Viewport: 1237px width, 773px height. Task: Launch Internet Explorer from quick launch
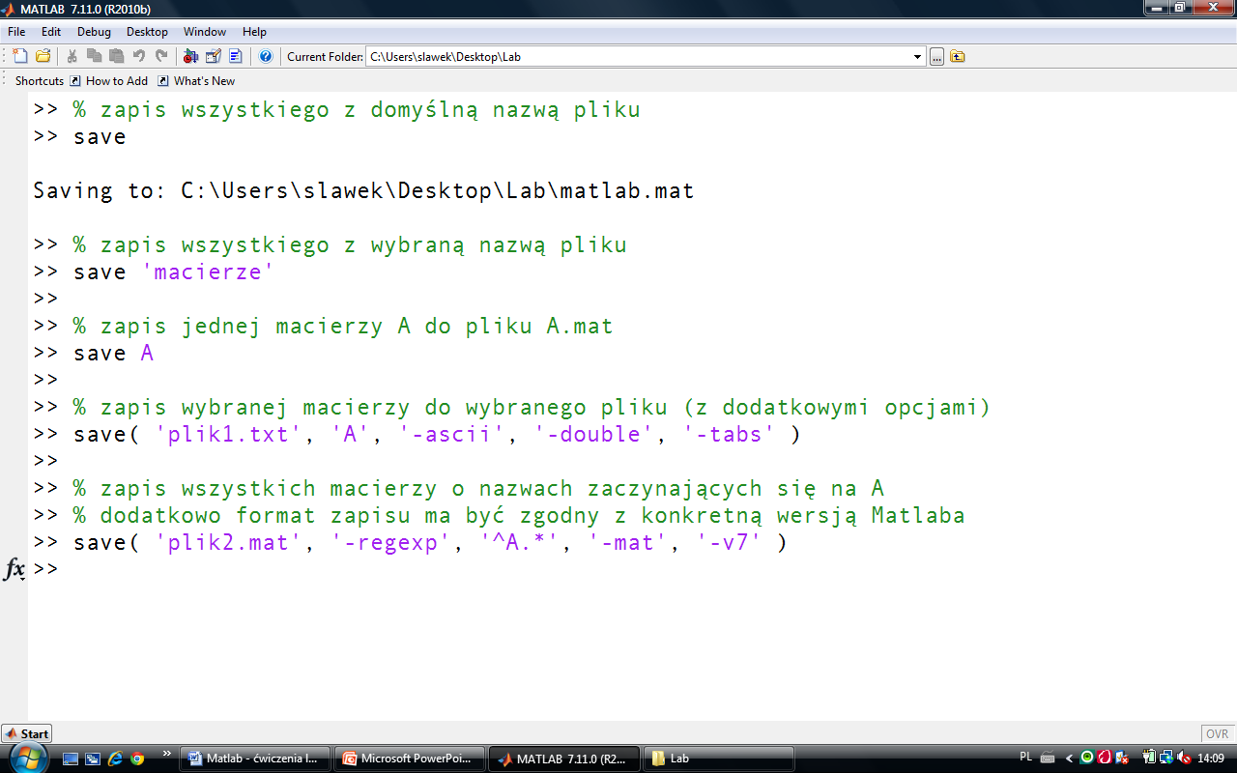point(116,759)
